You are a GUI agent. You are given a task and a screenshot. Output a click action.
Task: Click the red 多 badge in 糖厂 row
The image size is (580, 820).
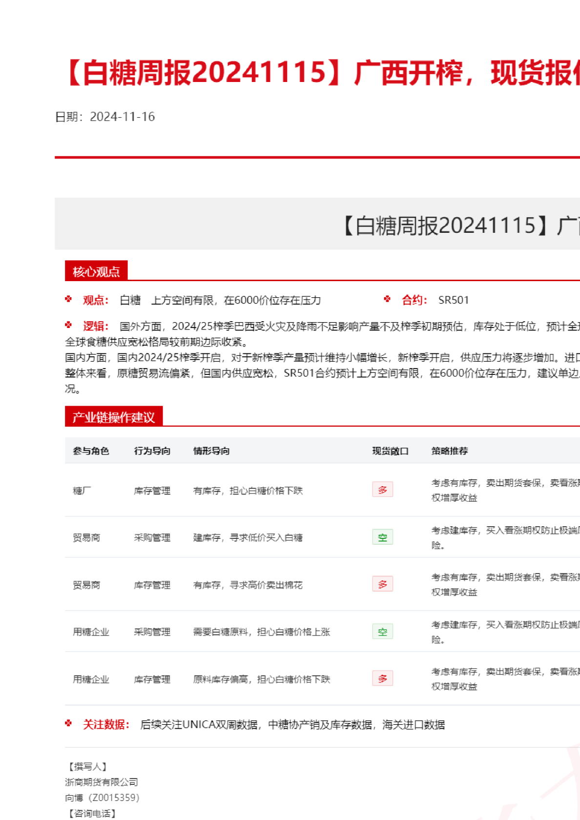click(x=382, y=490)
